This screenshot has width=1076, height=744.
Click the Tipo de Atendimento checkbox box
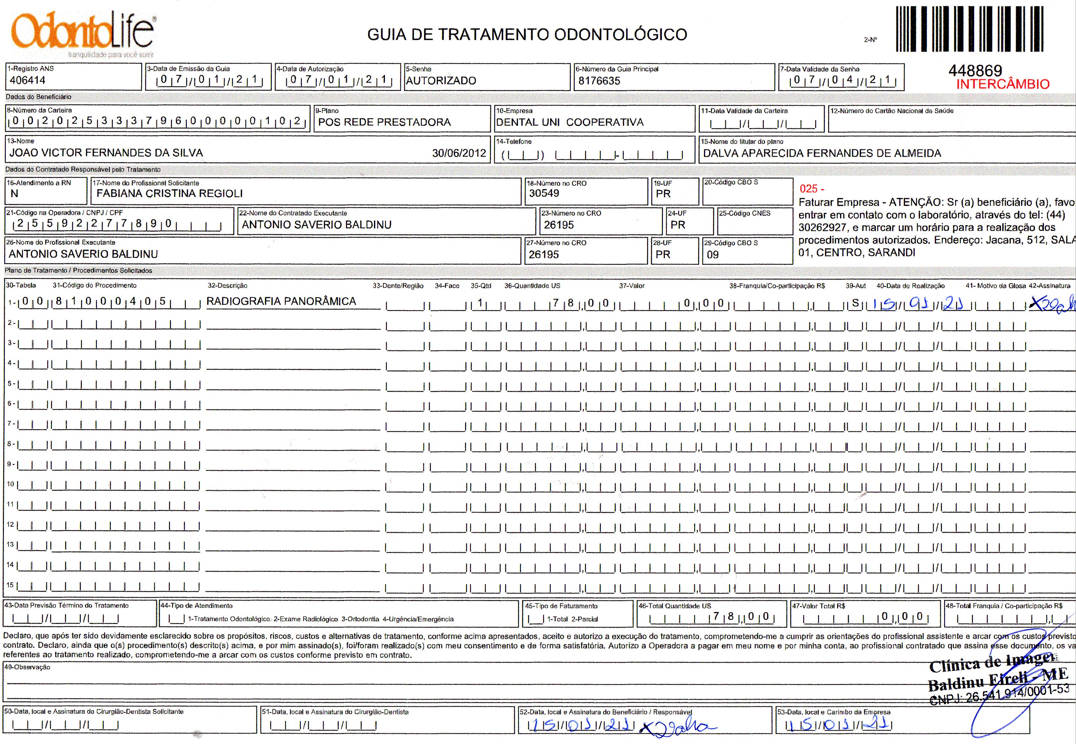pyautogui.click(x=176, y=620)
